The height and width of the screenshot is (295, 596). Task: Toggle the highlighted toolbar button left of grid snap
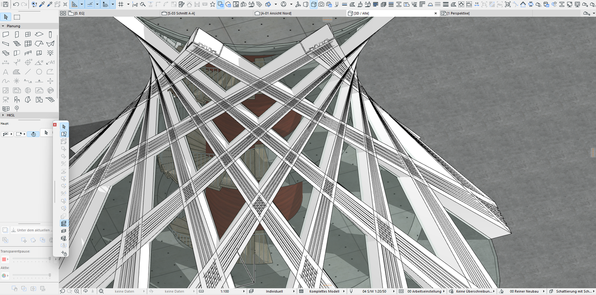point(106,4)
